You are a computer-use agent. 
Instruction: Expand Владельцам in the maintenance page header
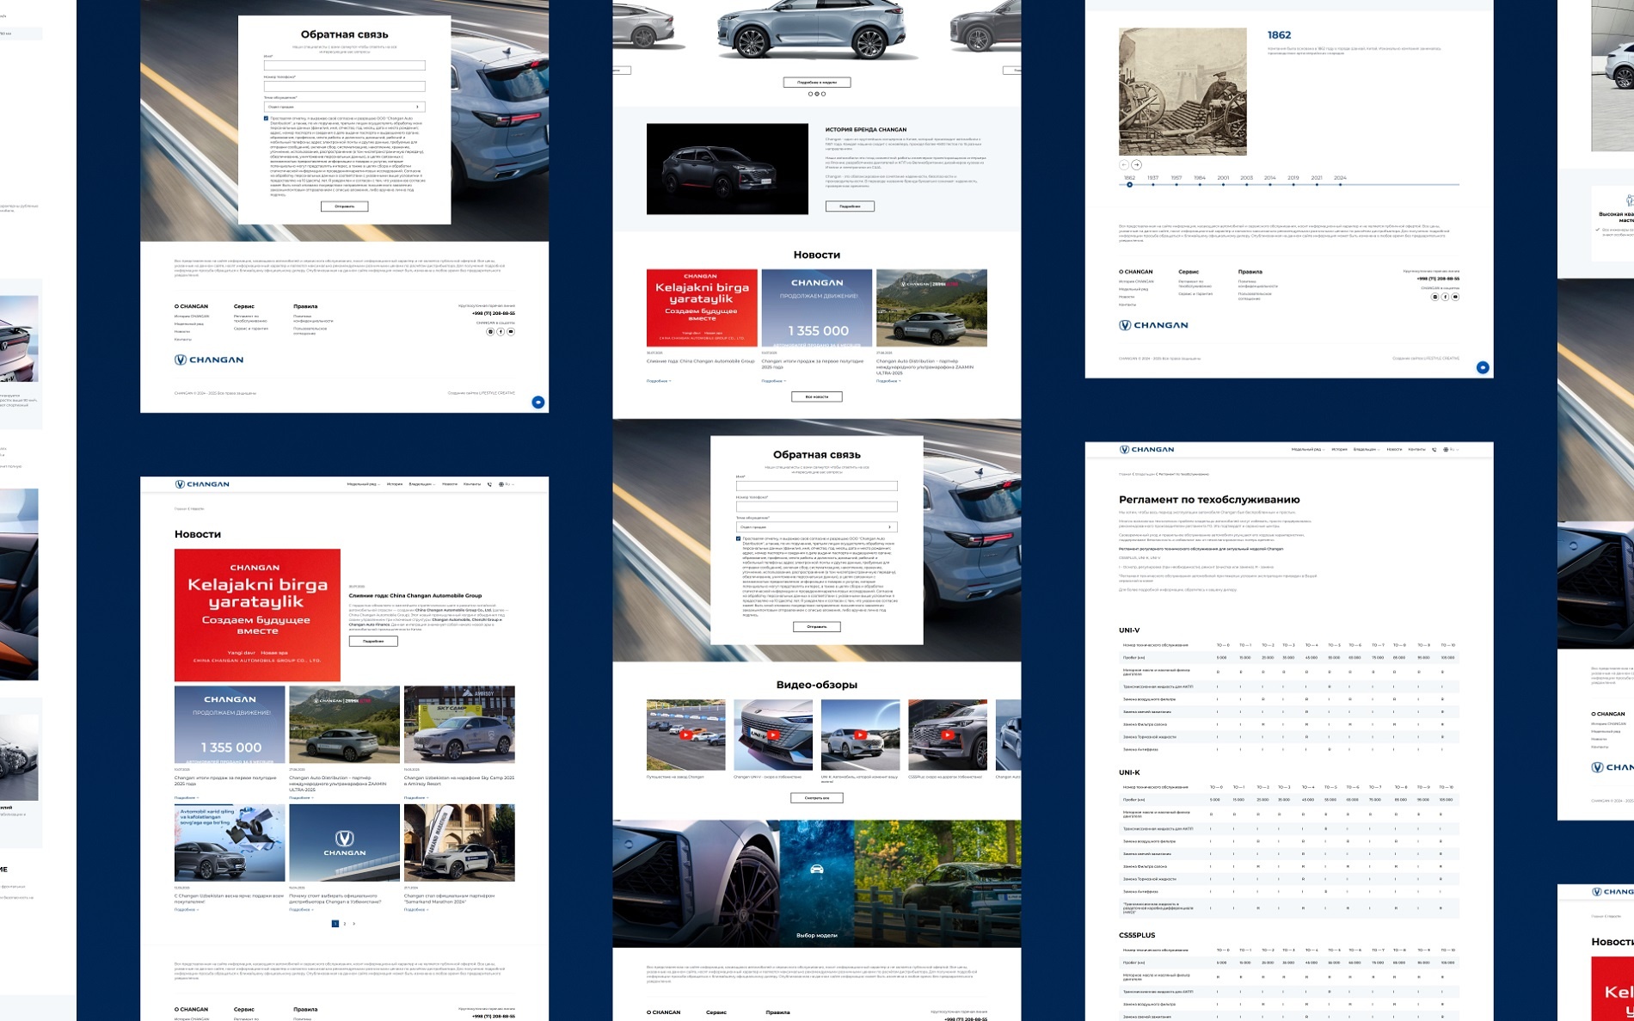coord(1366,449)
